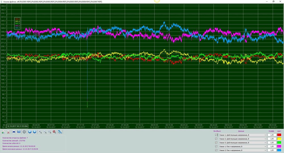Edit coefficient field beside red swatch
Viewport: 284px width, 153px height.
(272, 135)
